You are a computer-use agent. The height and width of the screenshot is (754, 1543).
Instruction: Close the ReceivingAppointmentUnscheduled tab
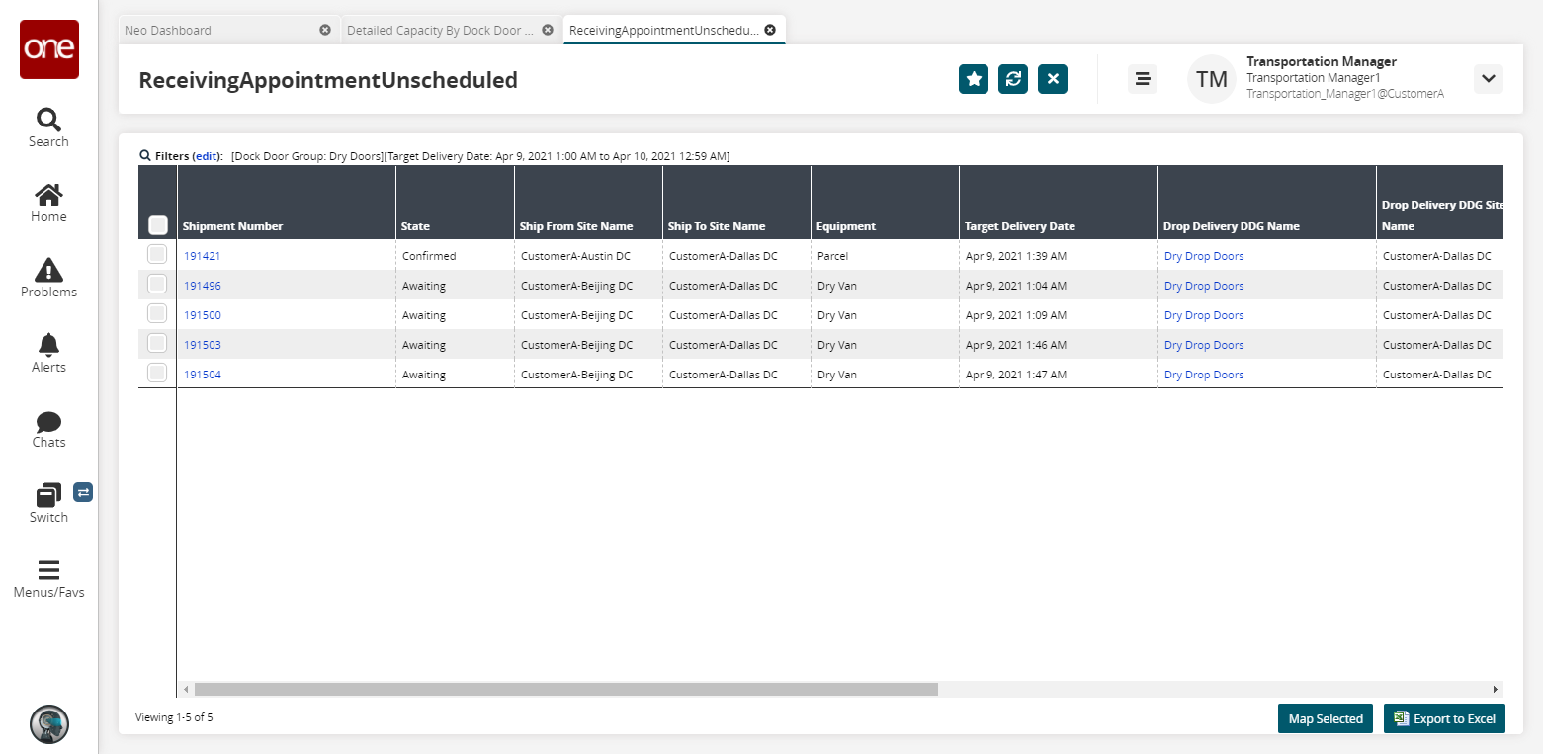[770, 30]
